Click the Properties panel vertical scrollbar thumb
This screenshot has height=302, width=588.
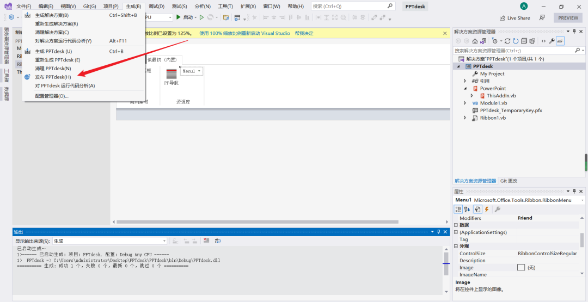(x=582, y=240)
